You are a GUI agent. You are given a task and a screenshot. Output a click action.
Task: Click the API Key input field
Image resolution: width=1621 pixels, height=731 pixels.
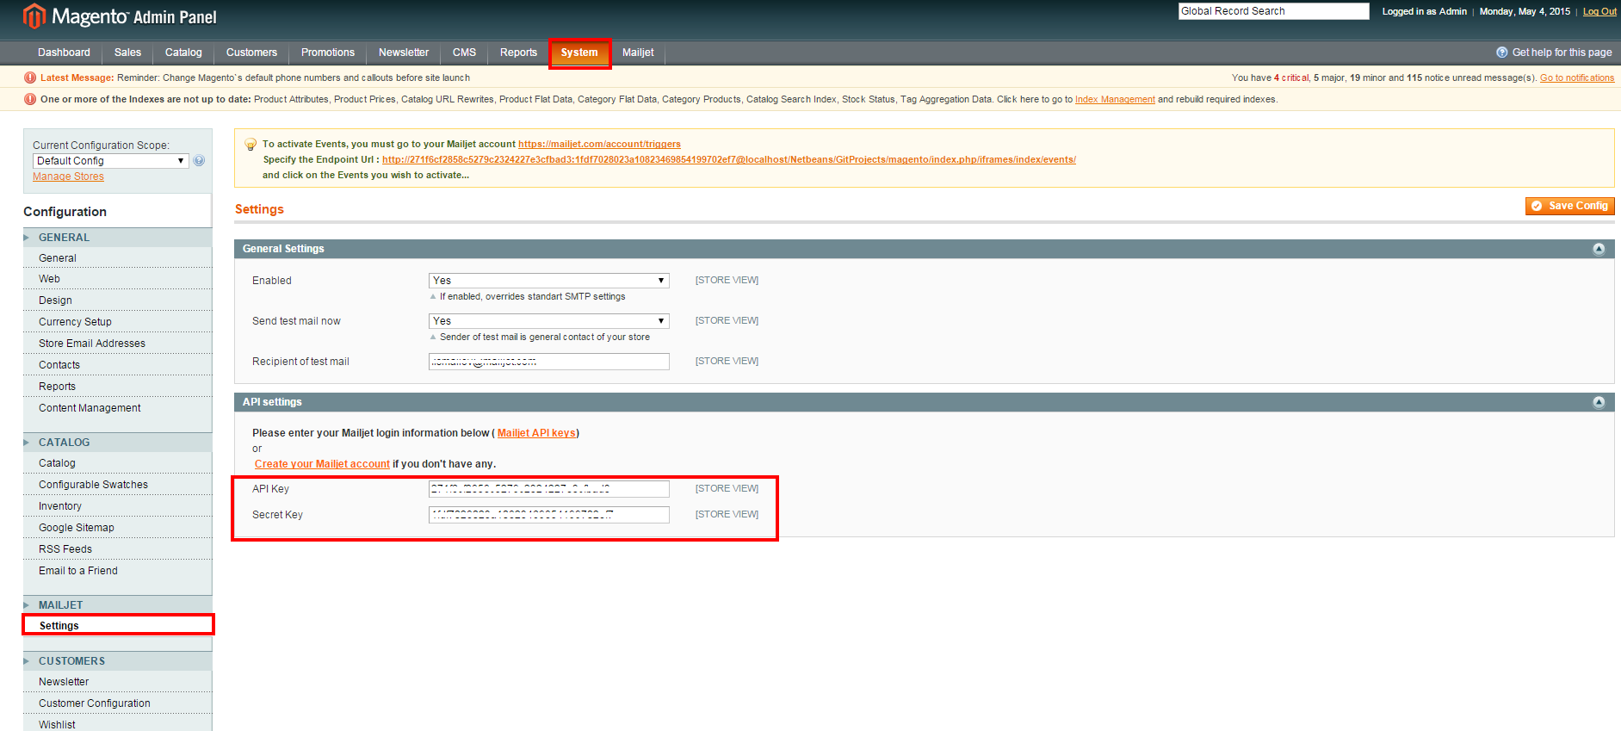pyautogui.click(x=548, y=489)
